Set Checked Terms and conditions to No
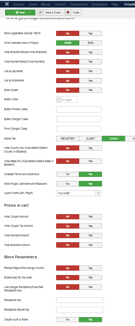135x326 pixels. 68,174
